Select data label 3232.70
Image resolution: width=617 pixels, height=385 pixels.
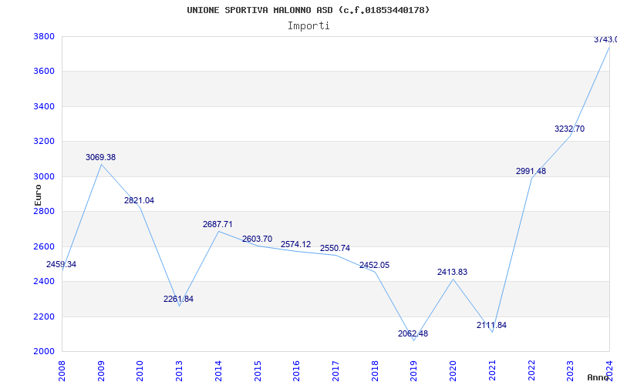[569, 129]
